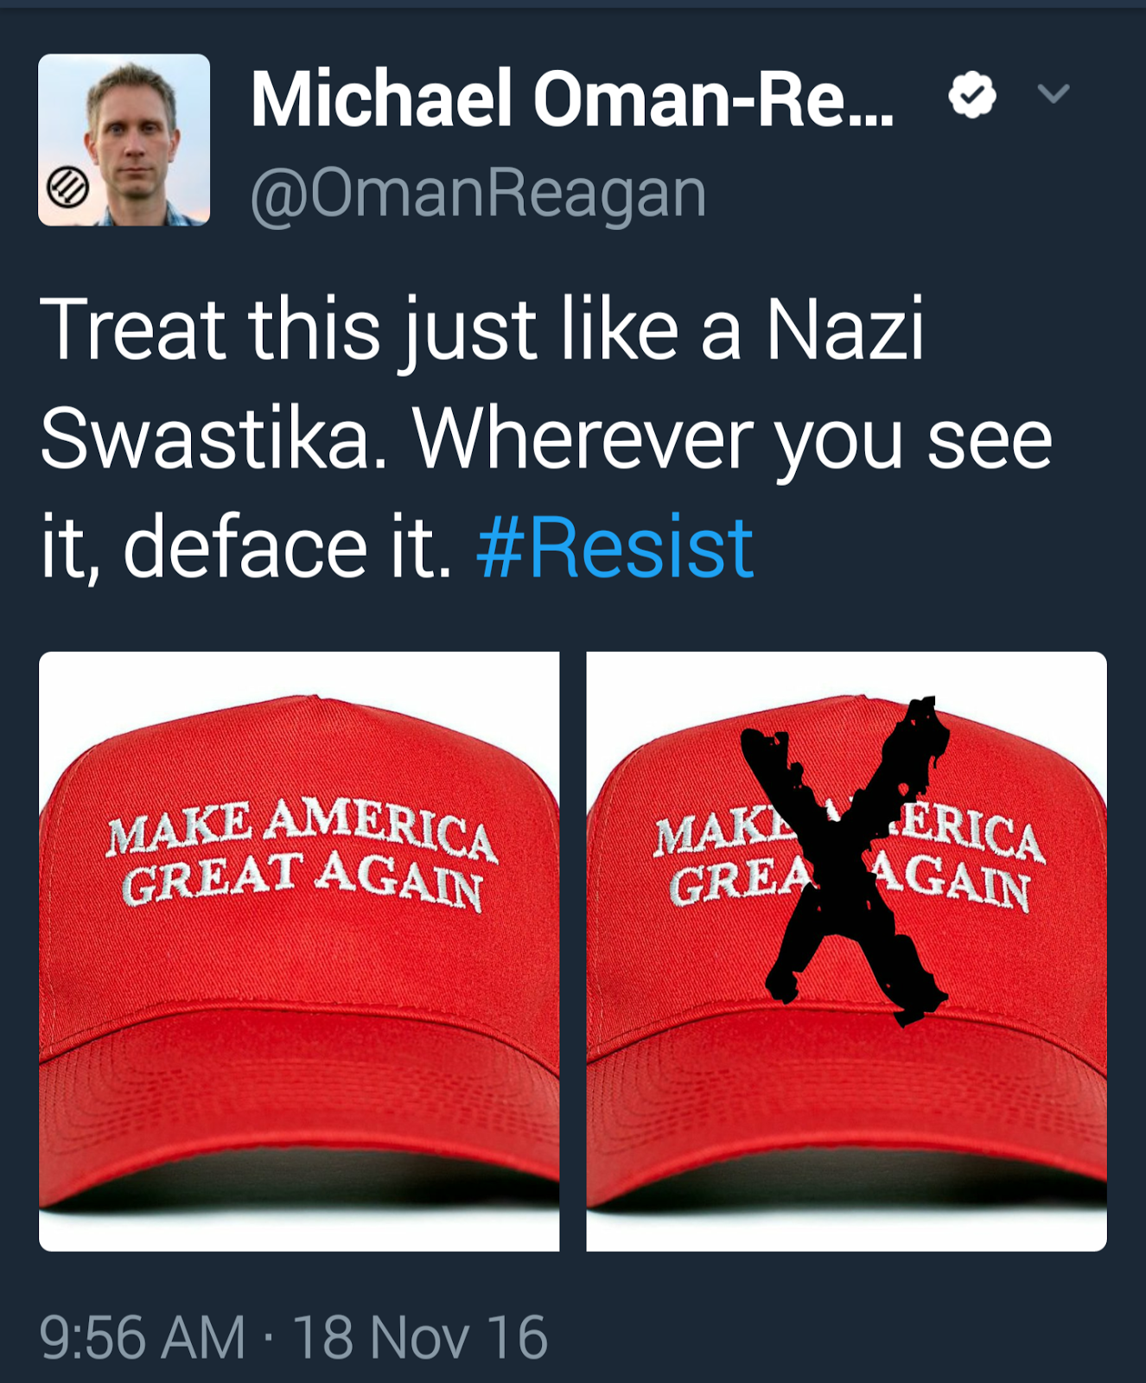Click the 9:56 AM timestamp
The image size is (1146, 1383).
(x=143, y=1337)
